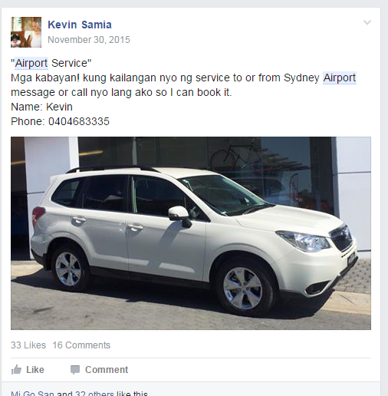Viewport: 388px width, 396px height.
Task: Select highlighted "Airport" in quoted title
Action: click(31, 63)
